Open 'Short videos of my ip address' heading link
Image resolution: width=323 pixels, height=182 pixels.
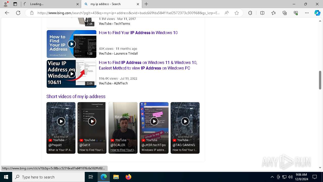(x=76, y=97)
